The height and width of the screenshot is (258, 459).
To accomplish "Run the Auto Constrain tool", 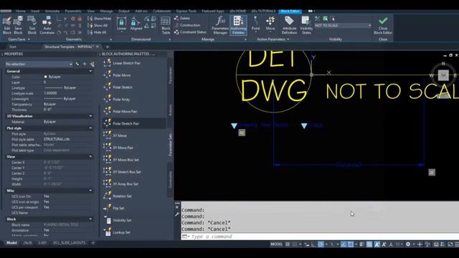I will tap(47, 25).
